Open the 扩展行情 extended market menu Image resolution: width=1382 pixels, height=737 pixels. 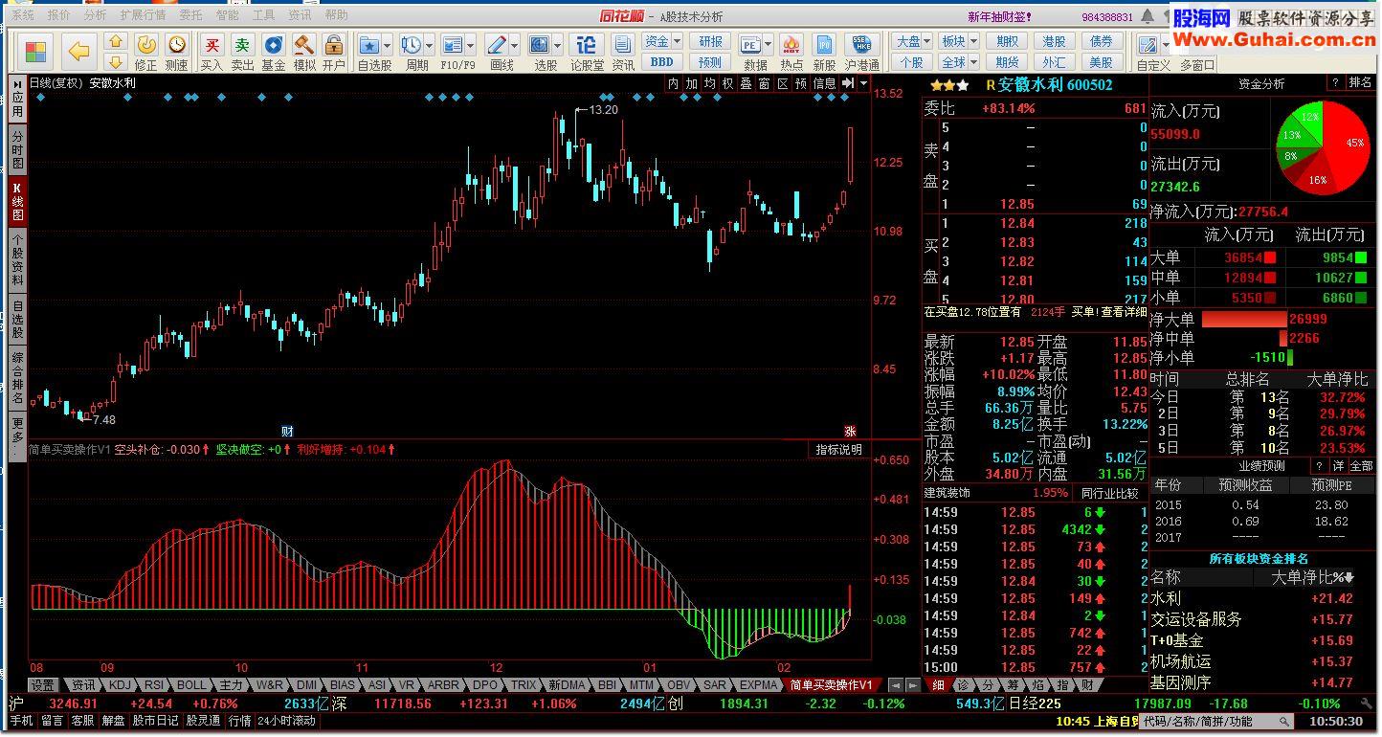143,15
